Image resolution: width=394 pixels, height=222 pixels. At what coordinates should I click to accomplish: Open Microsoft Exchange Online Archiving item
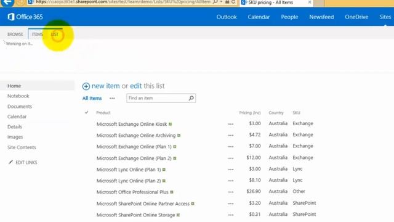click(136, 136)
